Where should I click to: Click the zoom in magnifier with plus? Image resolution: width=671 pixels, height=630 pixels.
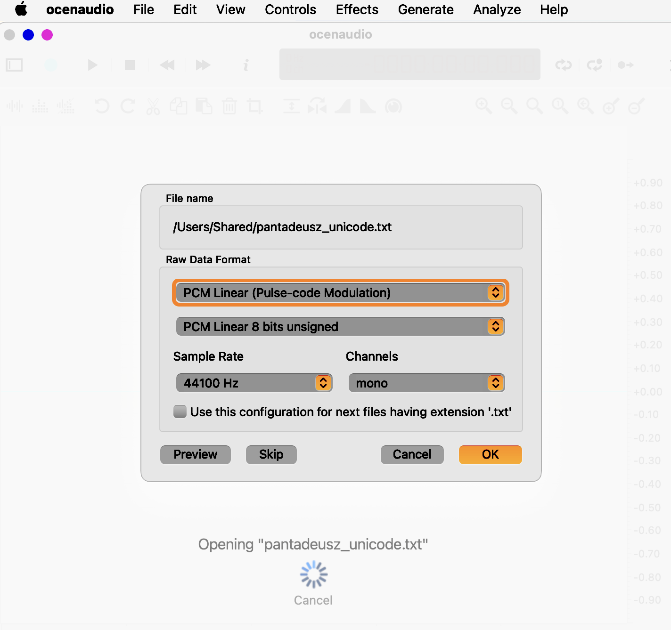[x=483, y=106]
